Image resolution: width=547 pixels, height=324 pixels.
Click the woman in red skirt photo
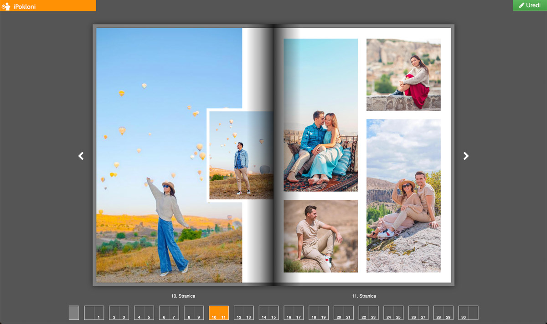(403, 75)
